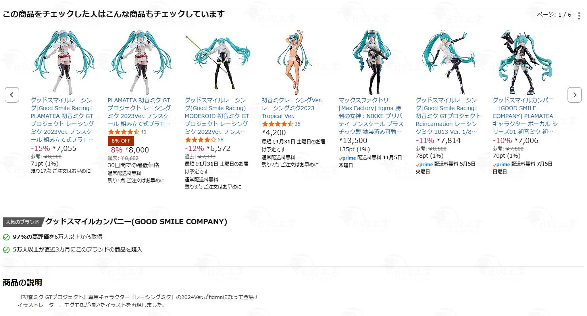The width and height of the screenshot is (587, 316).
Task: Click the 35 ratings star icon
Action: point(277,124)
